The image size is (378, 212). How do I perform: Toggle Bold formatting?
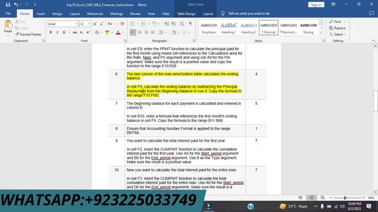[x=51, y=32]
